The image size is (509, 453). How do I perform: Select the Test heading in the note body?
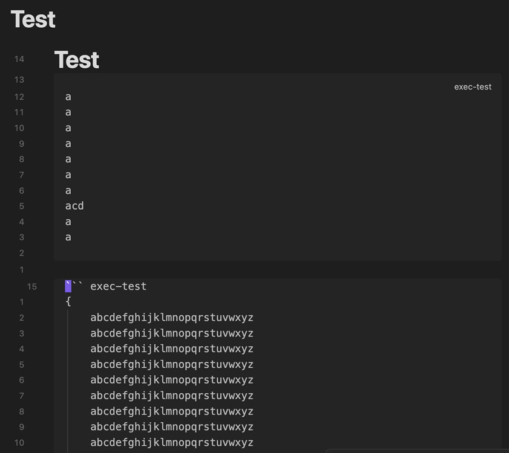pos(76,59)
